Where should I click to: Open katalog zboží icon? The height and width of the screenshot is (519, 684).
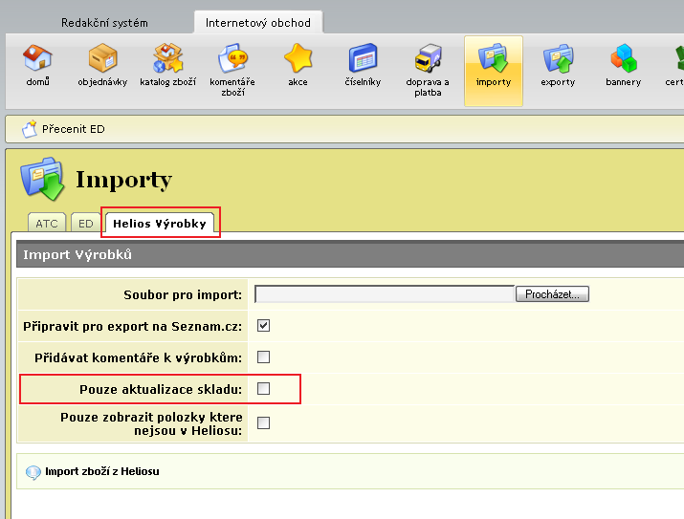pos(168,57)
